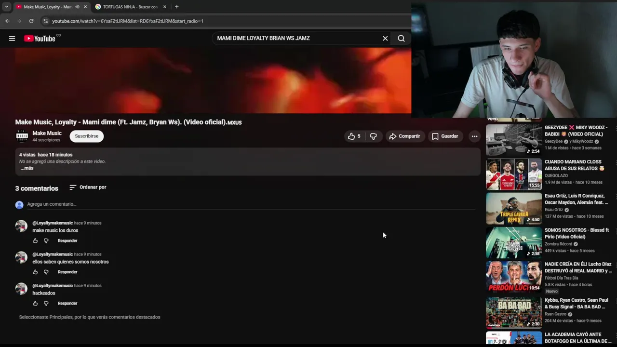617x347 pixels.
Task: Open Ryan Castro channel link
Action: [555, 314]
